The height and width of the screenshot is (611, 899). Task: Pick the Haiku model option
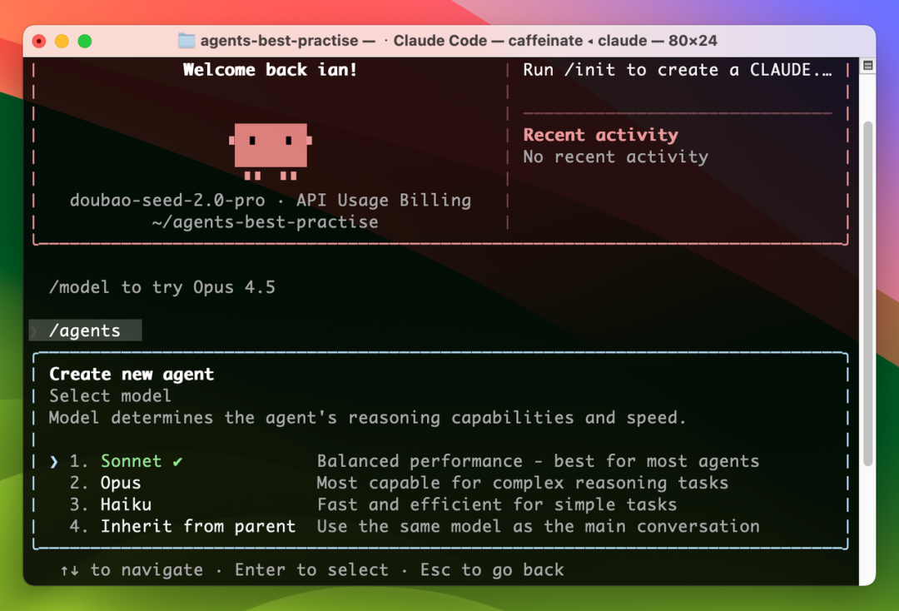[x=126, y=504]
